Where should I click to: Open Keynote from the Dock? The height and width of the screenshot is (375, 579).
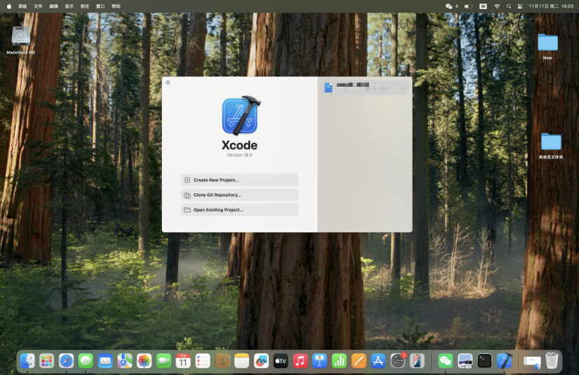coord(320,361)
